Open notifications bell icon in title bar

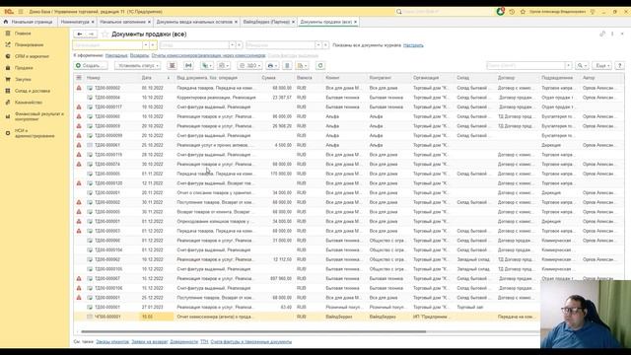click(500, 12)
